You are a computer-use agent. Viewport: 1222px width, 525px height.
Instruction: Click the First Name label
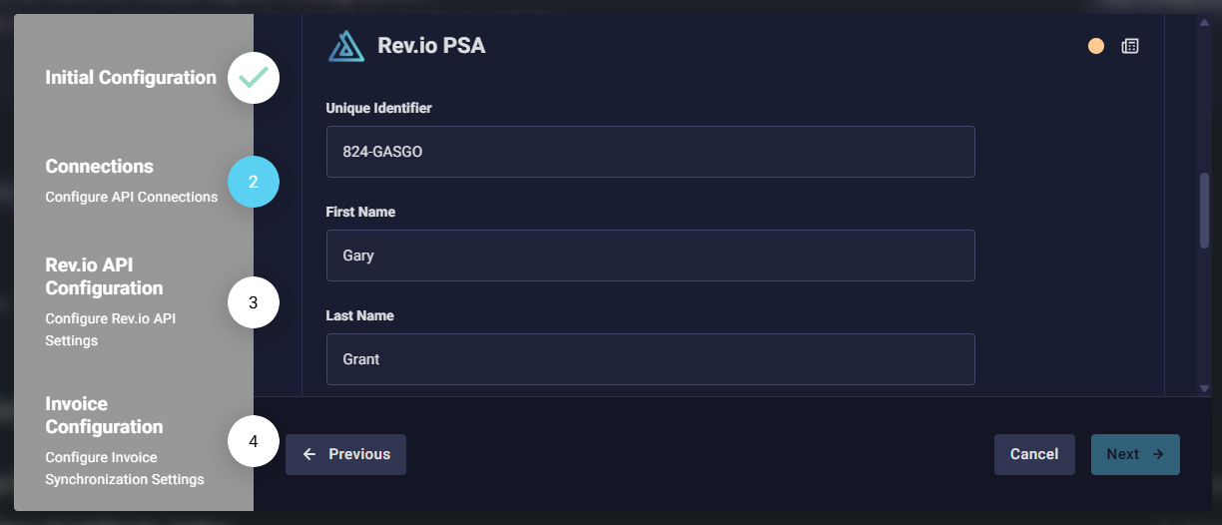(x=360, y=212)
